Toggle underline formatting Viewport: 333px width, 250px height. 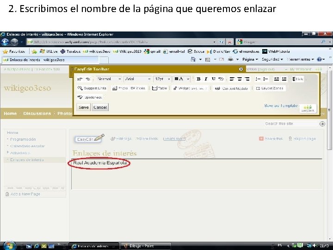click(213, 79)
